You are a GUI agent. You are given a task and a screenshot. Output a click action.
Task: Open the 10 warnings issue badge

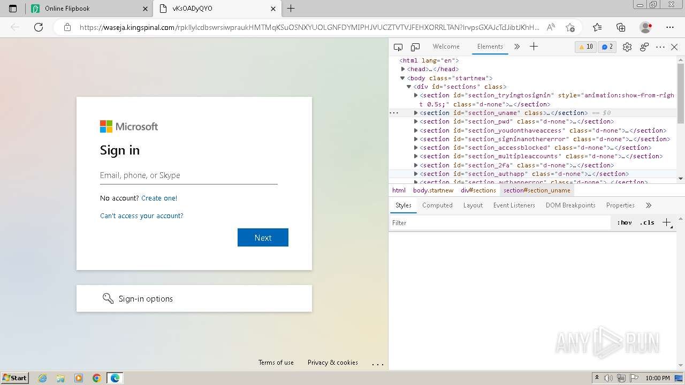tap(585, 47)
